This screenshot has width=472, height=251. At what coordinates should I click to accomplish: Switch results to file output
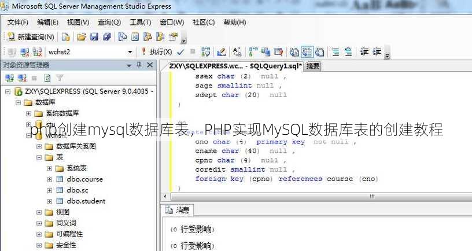coord(319,52)
